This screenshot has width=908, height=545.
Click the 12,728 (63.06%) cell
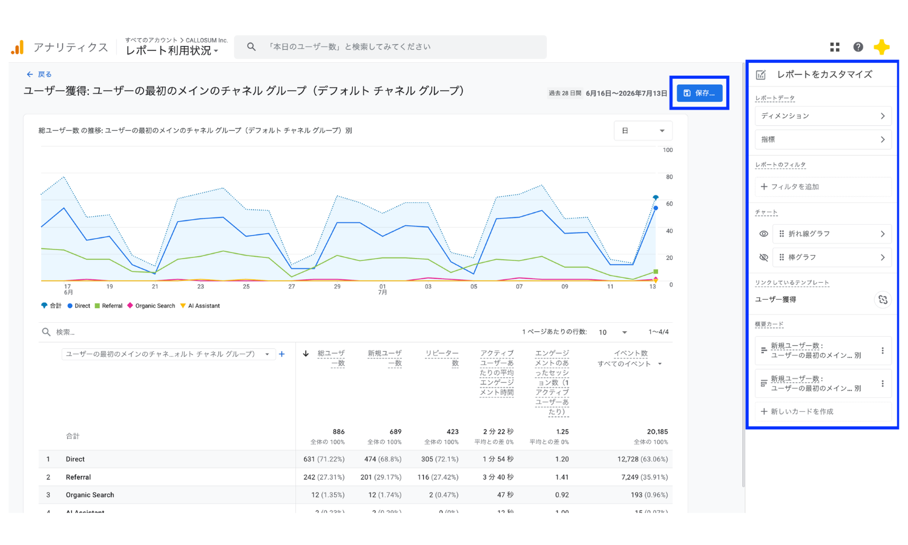643,460
